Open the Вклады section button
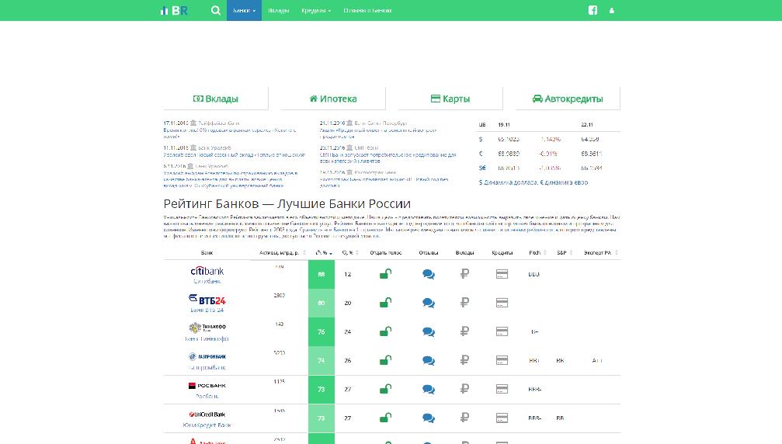 pyautogui.click(x=215, y=99)
